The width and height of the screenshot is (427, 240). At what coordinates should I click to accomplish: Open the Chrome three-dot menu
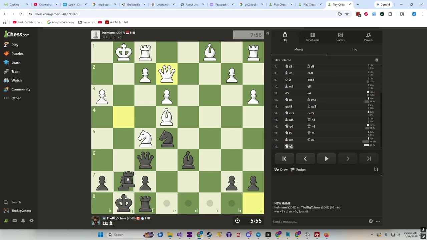tap(422, 14)
